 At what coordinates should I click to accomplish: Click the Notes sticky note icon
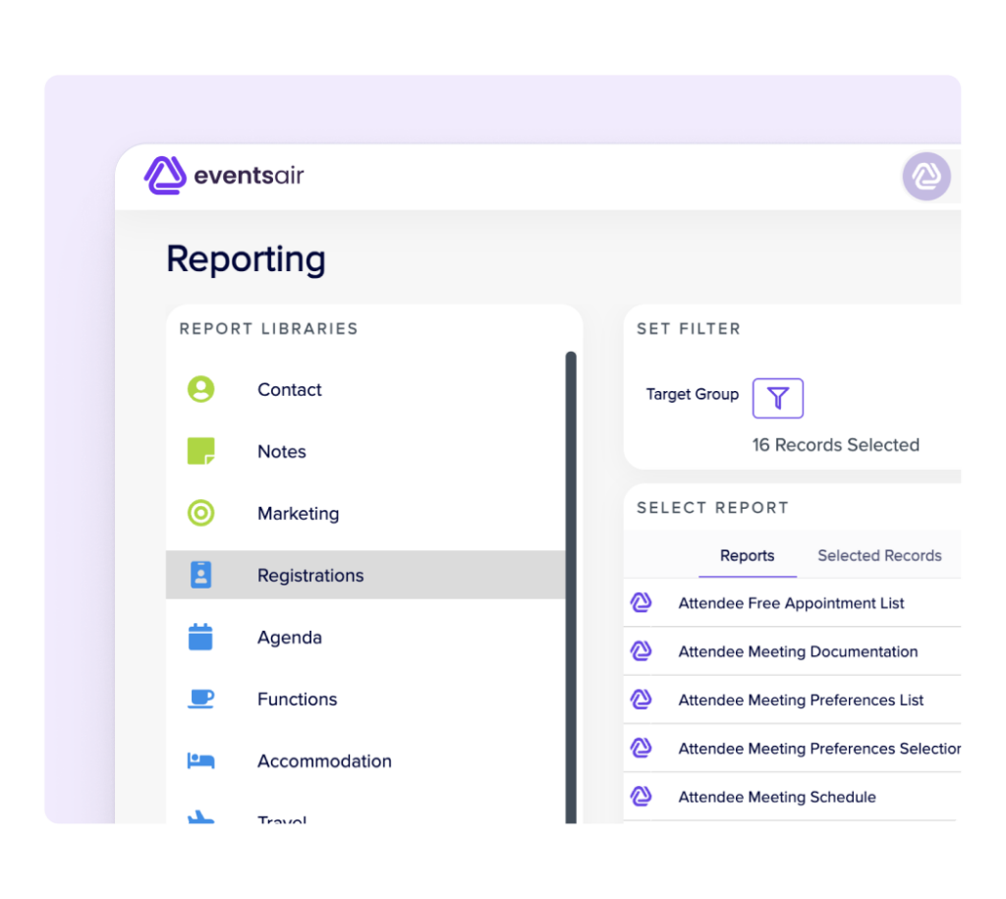[x=200, y=452]
